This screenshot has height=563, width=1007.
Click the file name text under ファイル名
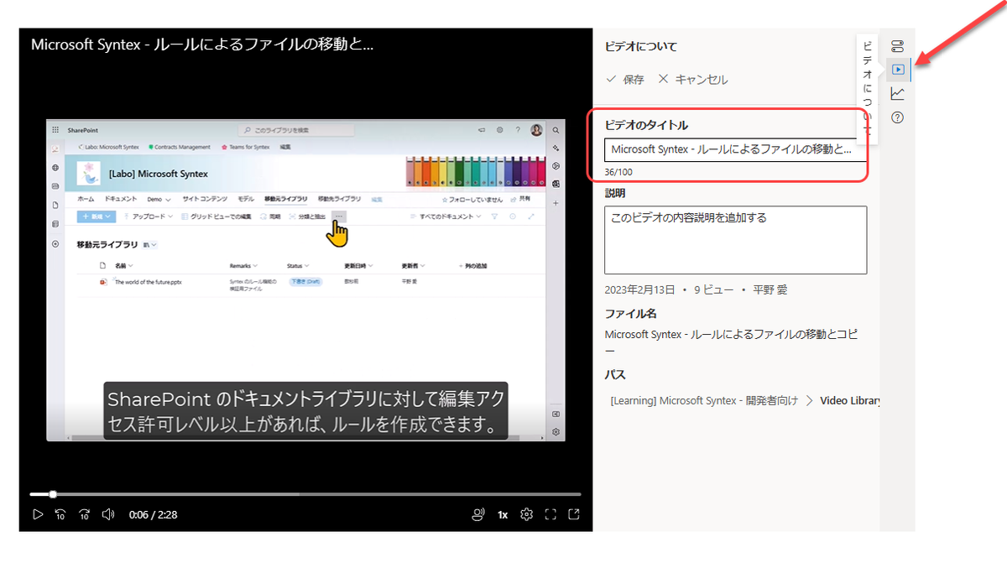click(730, 341)
